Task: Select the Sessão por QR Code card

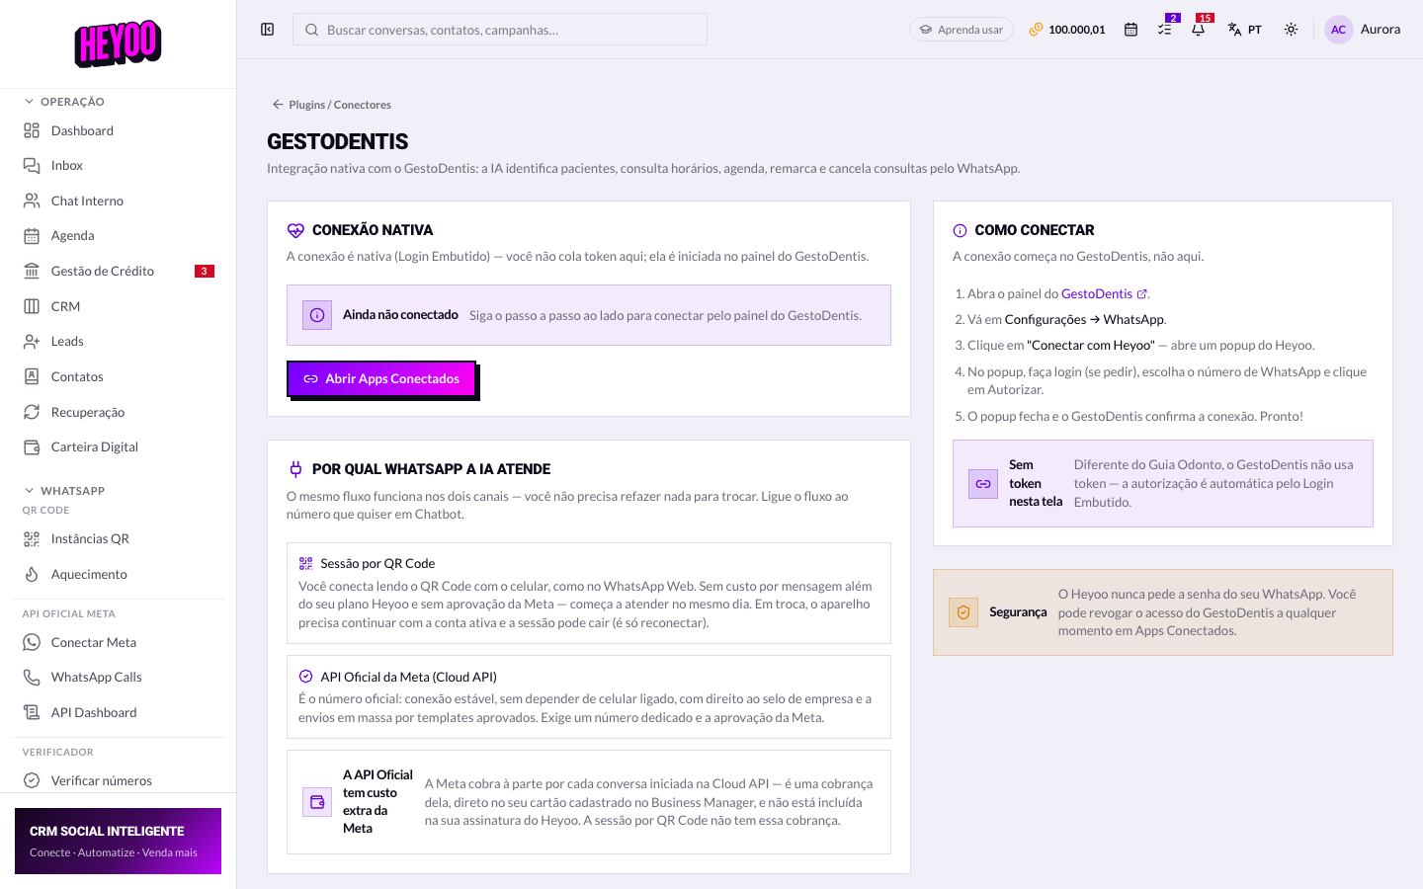Action: [x=589, y=593]
